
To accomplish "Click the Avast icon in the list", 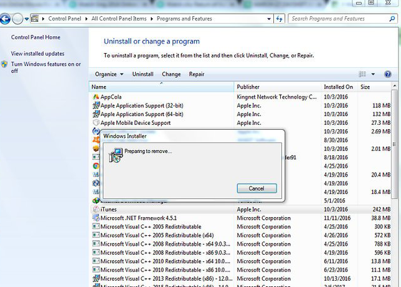I will click(96, 140).
